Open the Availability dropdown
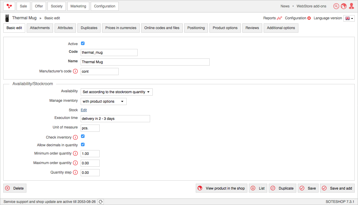The width and height of the screenshot is (358, 205). 117,92
